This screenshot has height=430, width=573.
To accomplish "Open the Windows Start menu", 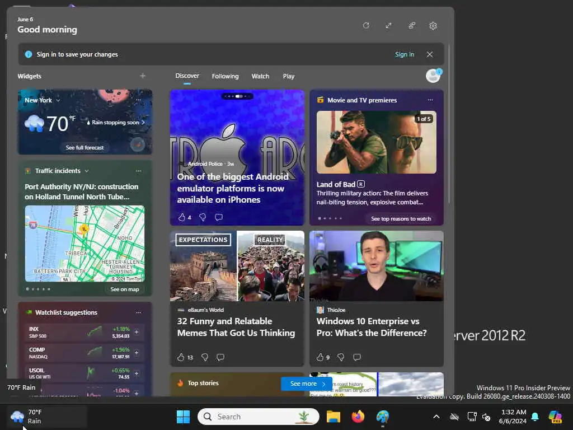I will coord(183,417).
